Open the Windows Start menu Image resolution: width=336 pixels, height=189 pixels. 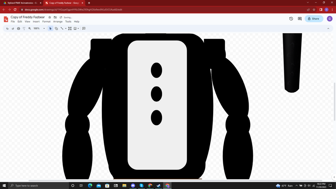(4, 186)
